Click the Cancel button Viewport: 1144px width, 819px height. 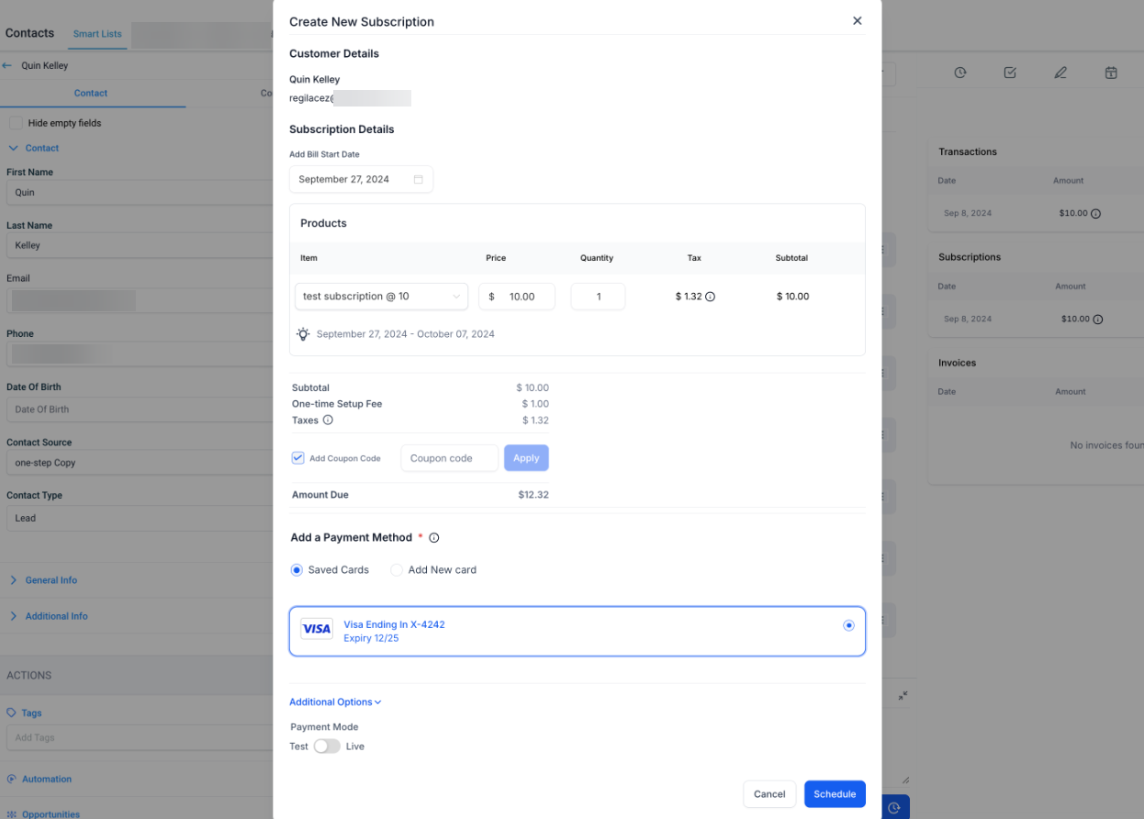769,794
